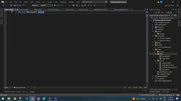
Task: Open the Debug menu
Action: click(38, 2)
